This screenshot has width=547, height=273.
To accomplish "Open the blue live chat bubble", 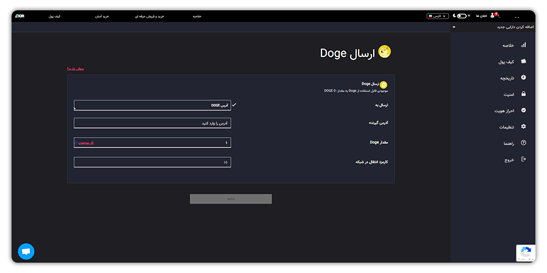I will coord(26,251).
